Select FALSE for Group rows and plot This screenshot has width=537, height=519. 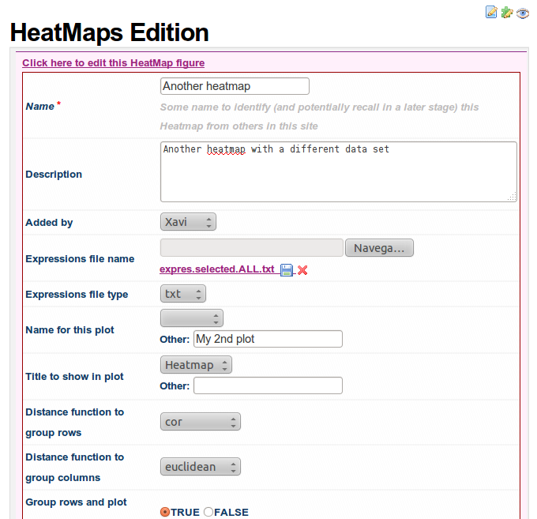coord(208,512)
